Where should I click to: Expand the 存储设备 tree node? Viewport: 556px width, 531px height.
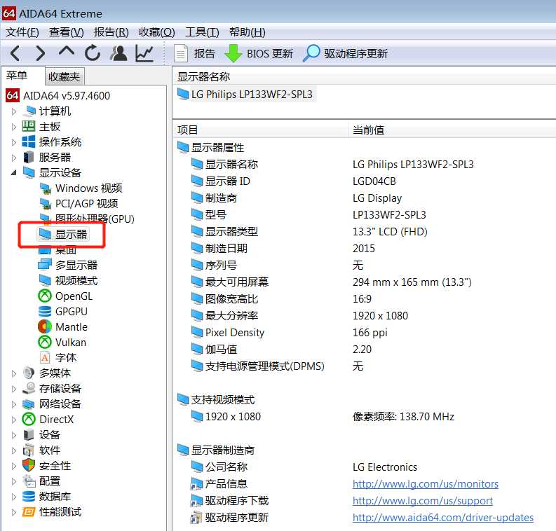click(14, 389)
